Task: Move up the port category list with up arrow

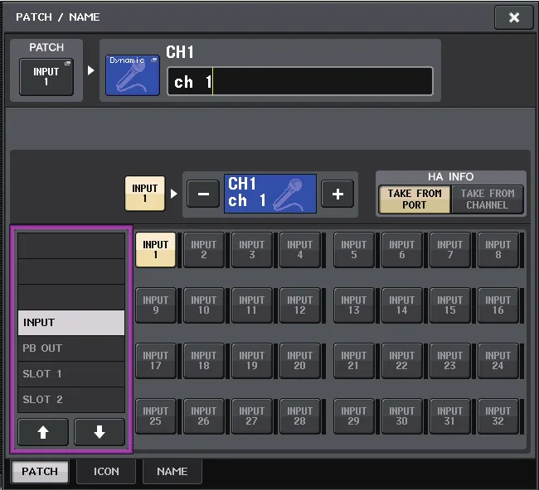Action: tap(43, 432)
